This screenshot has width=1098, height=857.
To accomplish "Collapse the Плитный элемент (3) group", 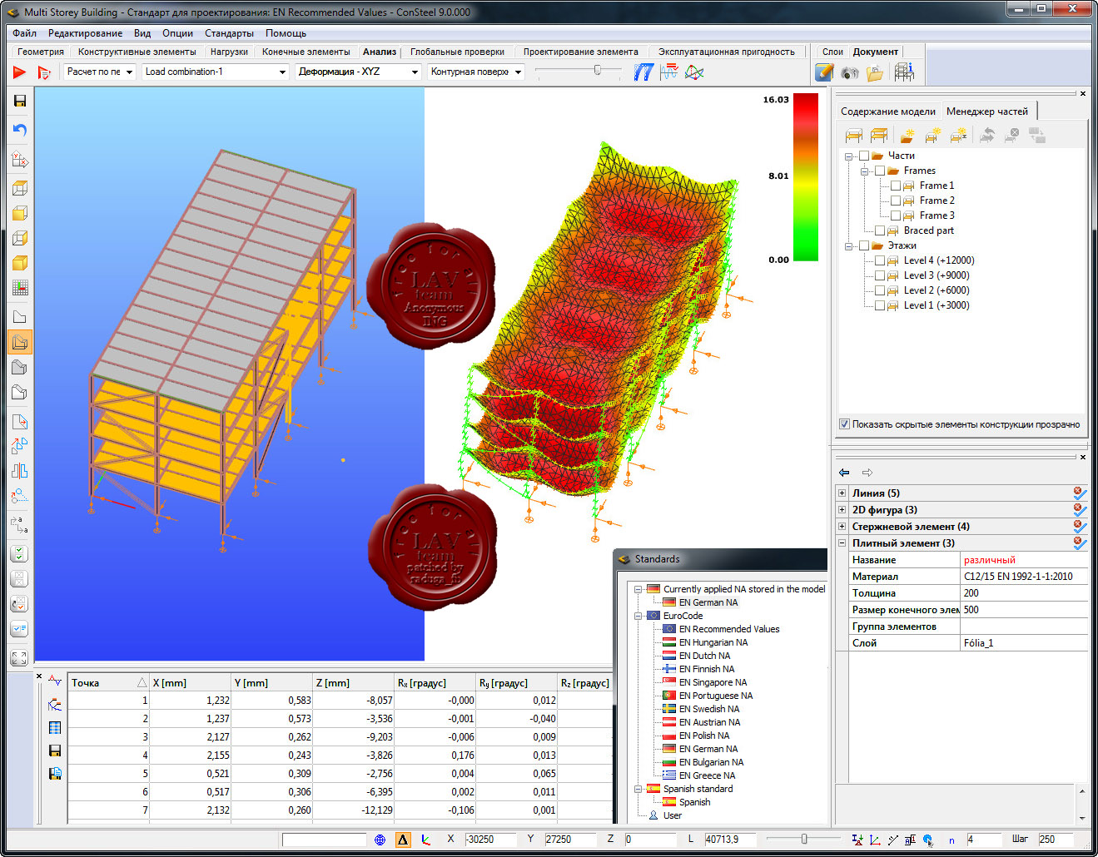I will pos(842,542).
